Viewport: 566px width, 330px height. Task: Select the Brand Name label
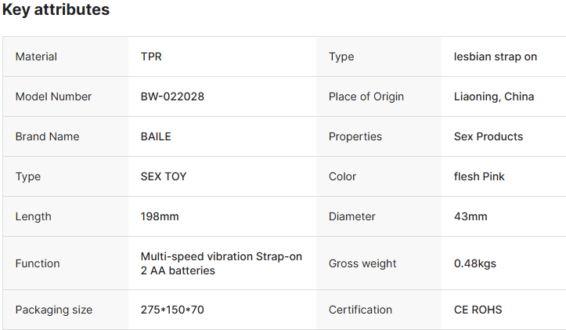[47, 136]
